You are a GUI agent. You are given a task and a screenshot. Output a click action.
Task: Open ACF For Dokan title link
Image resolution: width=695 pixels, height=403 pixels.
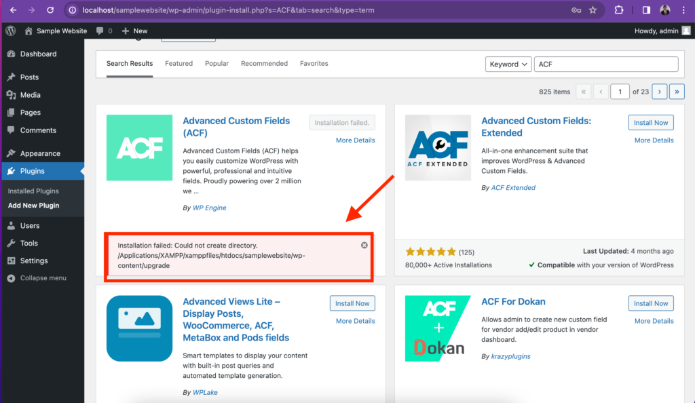point(513,302)
